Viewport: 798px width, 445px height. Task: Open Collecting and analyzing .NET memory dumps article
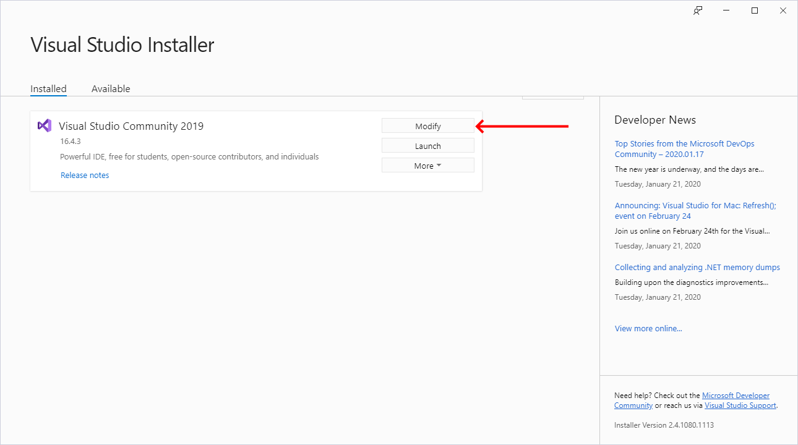(x=697, y=268)
